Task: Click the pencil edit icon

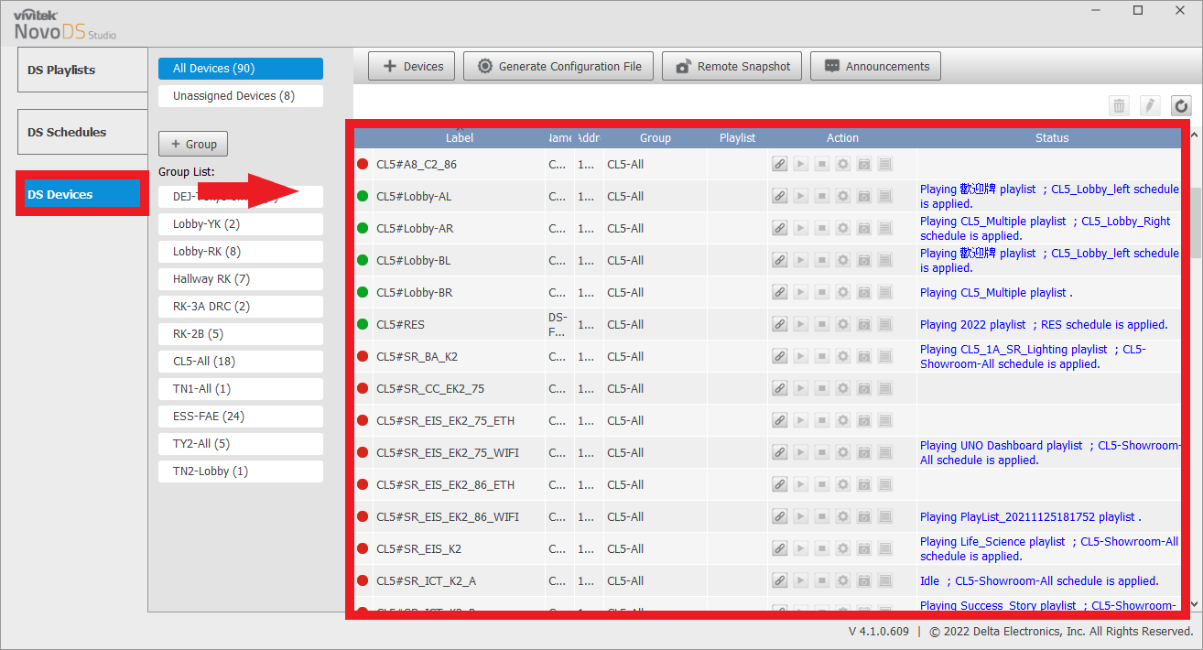Action: (x=1150, y=106)
